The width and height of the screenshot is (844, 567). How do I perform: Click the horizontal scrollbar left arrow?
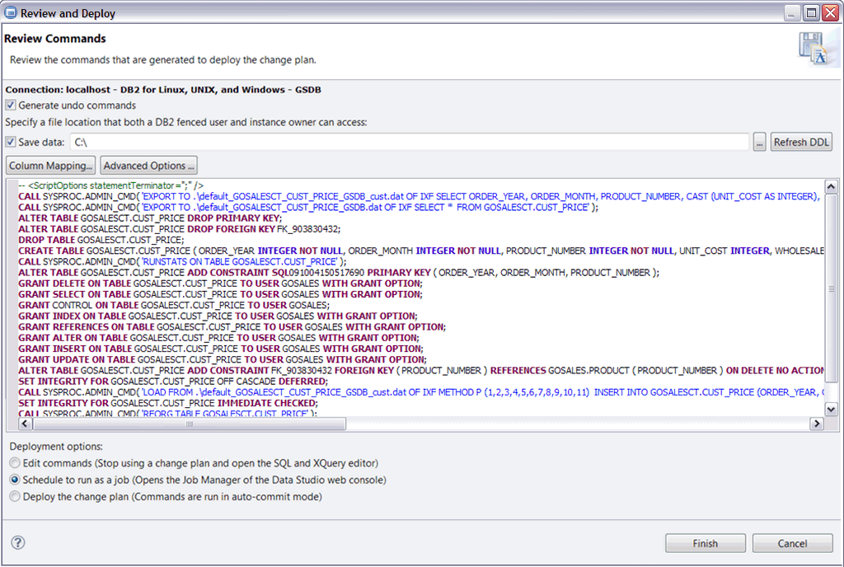point(25,423)
